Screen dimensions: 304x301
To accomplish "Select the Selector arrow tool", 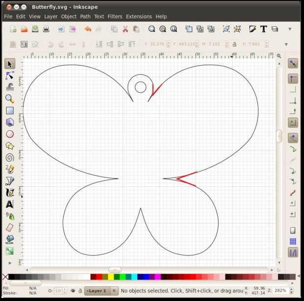I will click(10, 64).
